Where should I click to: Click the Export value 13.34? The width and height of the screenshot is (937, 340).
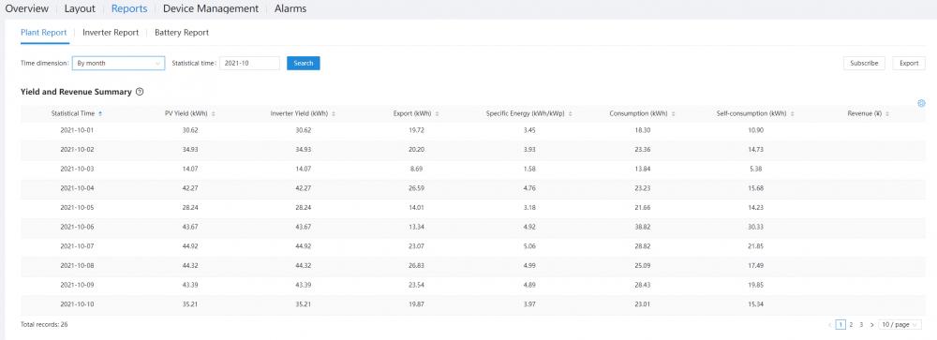417,227
